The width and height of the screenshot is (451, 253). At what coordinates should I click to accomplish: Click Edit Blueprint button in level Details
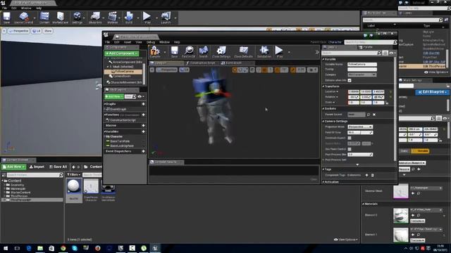(x=432, y=92)
